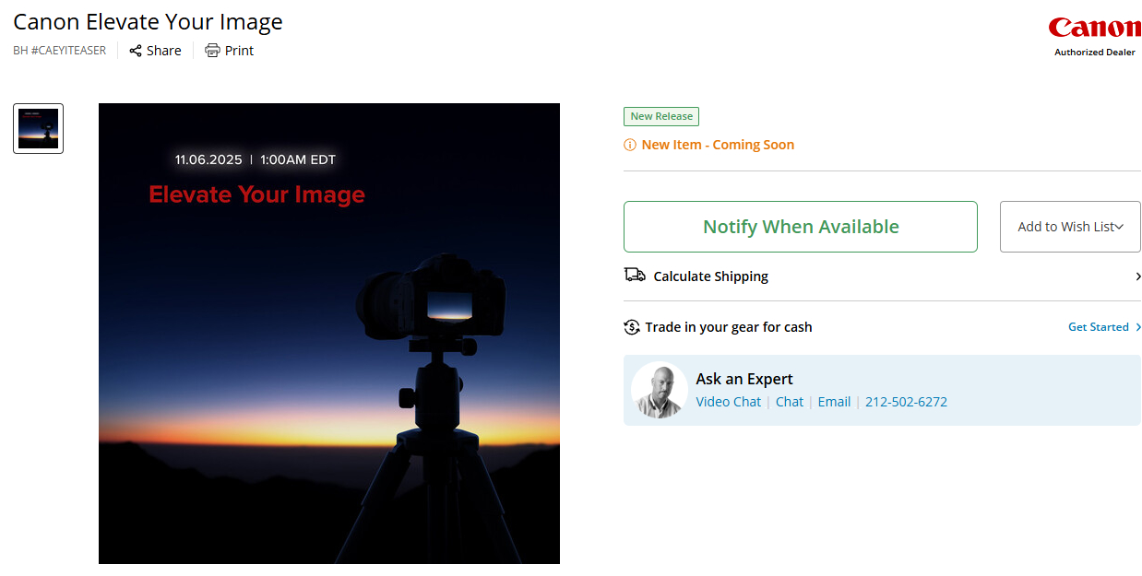Screen dimensions: 1142x576
Task: Click the Share icon
Action: 136,51
